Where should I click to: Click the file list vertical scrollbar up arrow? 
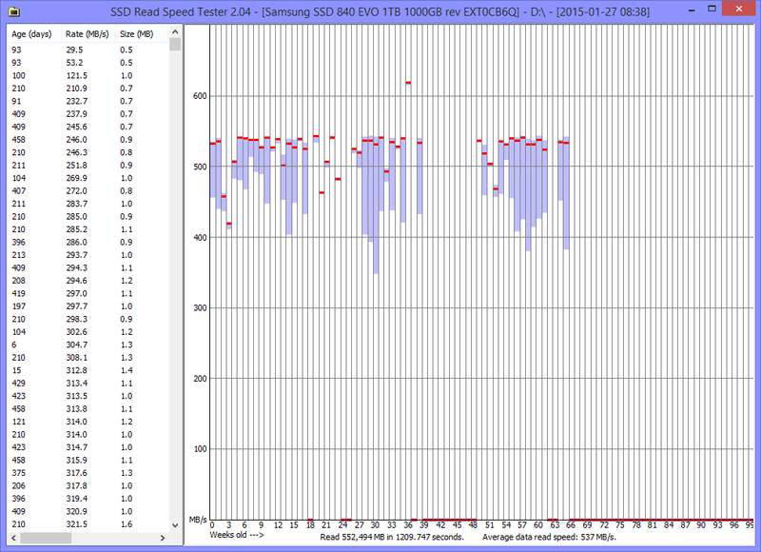click(x=175, y=32)
